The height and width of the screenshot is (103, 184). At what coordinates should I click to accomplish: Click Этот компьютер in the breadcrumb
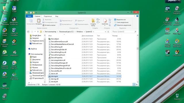pyautogui.click(x=50, y=32)
